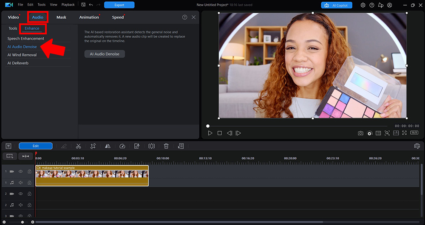Open the 16:9 aspect ratio dropdown
Image resolution: width=425 pixels, height=225 pixels.
414,133
